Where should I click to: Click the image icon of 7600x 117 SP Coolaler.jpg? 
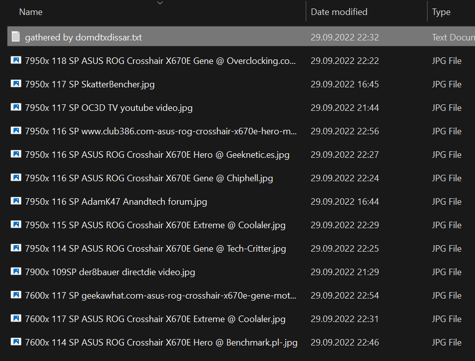tap(16, 318)
